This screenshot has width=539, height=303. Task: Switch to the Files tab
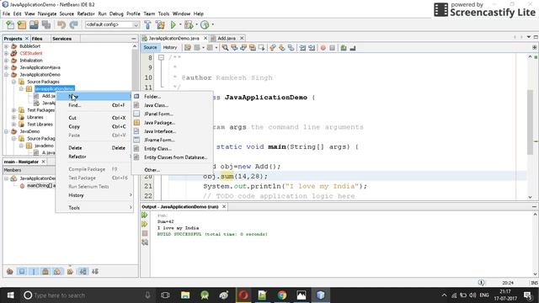tap(37, 39)
